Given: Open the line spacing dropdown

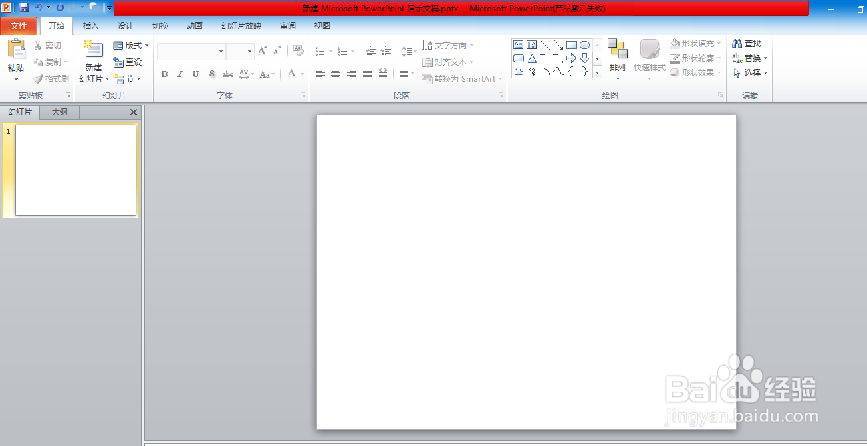Looking at the screenshot, I should click(x=409, y=51).
